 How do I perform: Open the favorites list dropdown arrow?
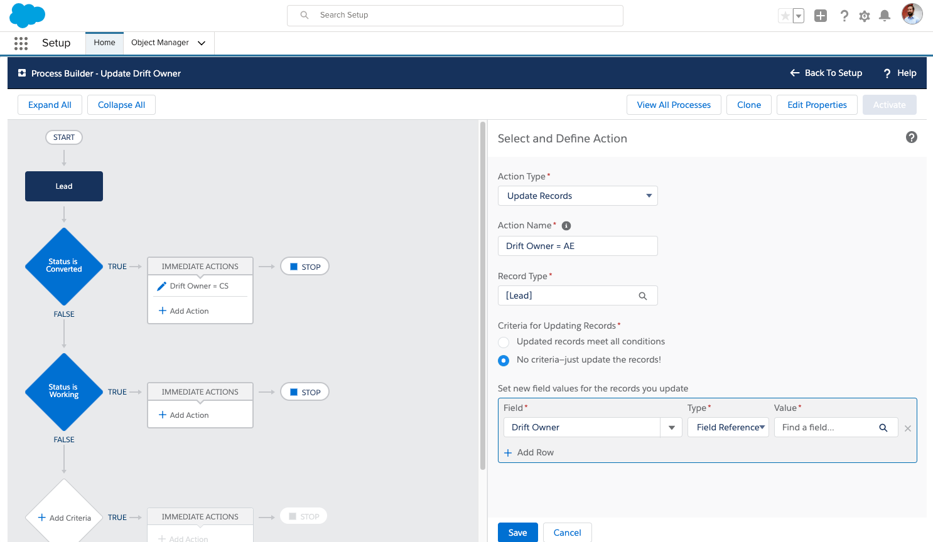(x=799, y=16)
